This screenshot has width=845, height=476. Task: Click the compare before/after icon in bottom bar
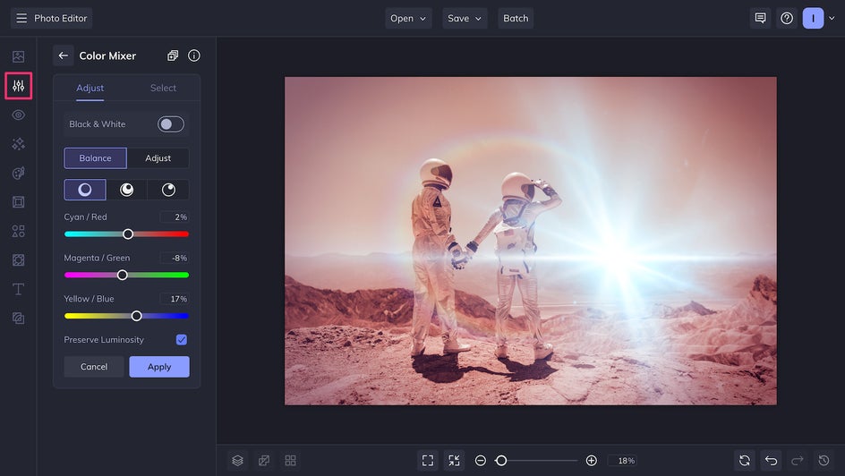tap(264, 461)
